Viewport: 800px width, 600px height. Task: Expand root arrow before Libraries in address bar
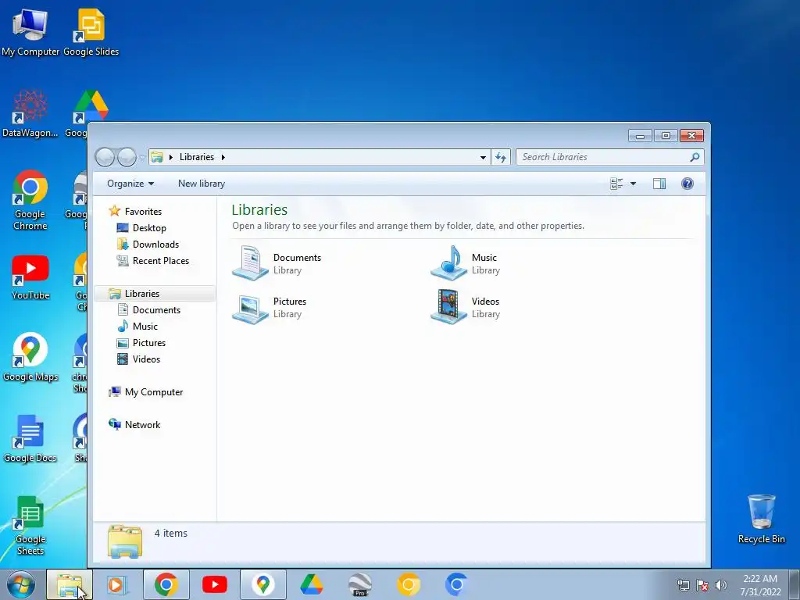point(171,157)
